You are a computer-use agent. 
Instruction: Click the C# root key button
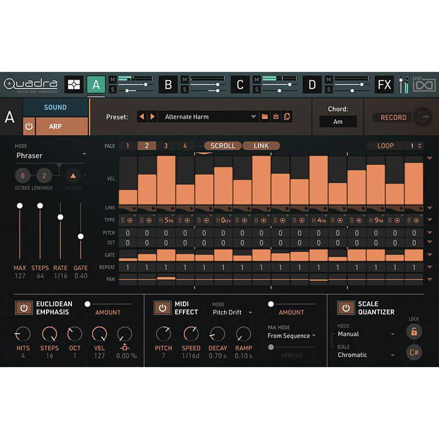tap(414, 352)
